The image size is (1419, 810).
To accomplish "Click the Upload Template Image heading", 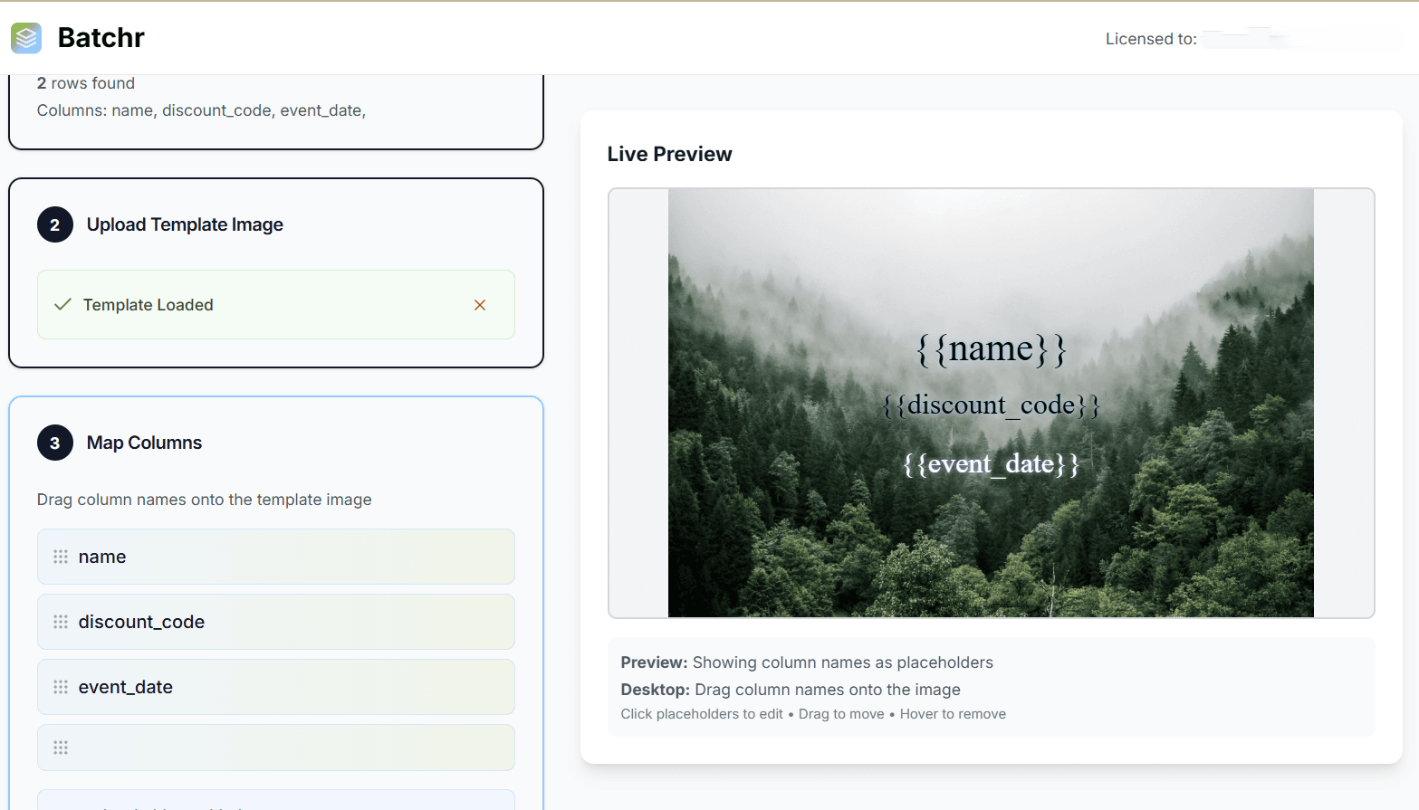I will (185, 225).
